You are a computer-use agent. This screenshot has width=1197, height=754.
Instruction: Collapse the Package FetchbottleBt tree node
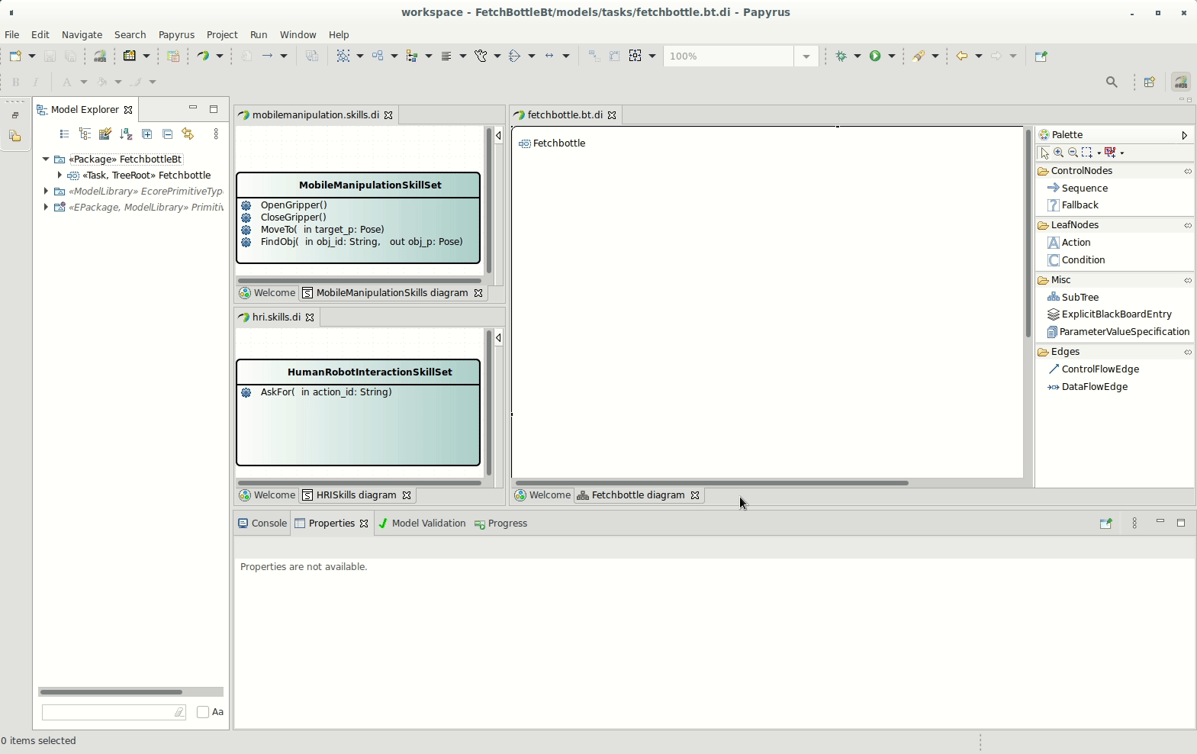pos(46,159)
